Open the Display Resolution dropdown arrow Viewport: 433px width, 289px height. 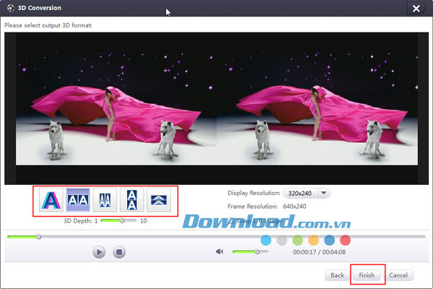click(324, 193)
